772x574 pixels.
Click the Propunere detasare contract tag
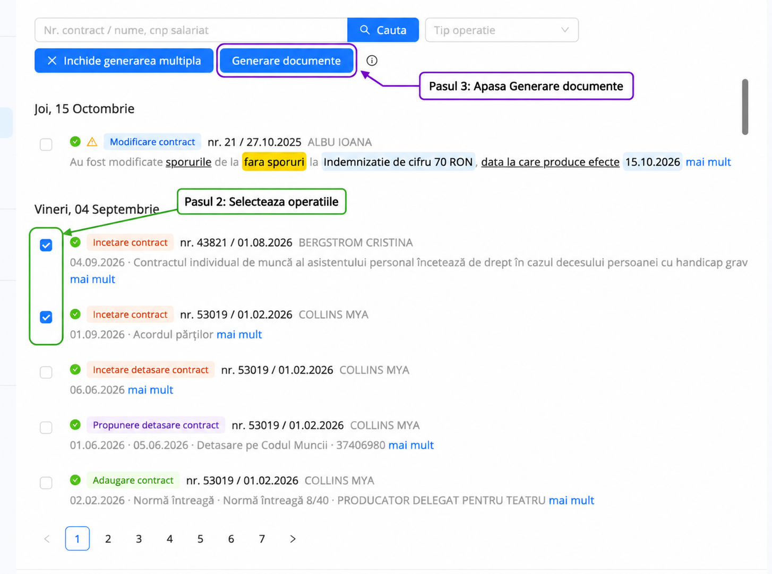pyautogui.click(x=156, y=425)
